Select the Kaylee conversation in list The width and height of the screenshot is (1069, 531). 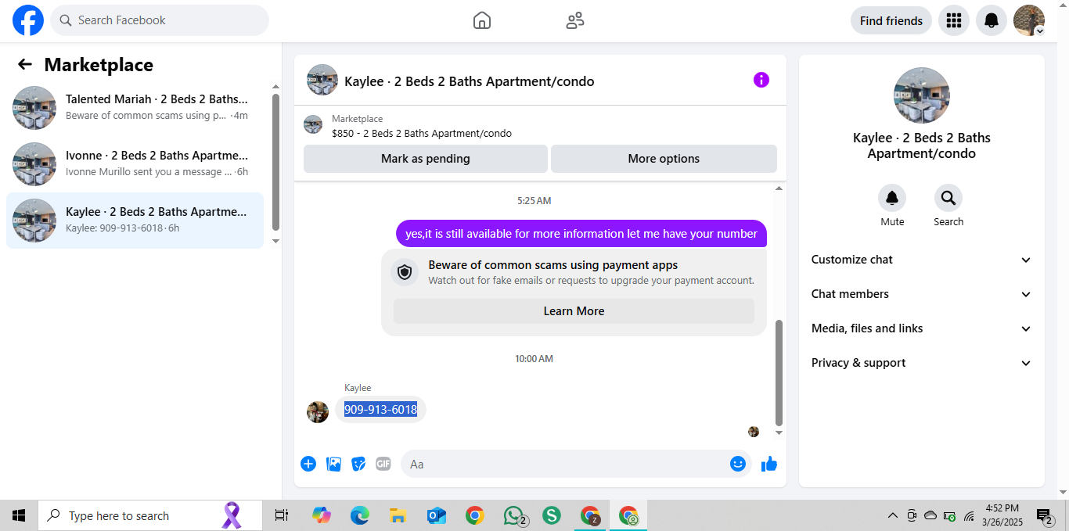[x=135, y=221]
